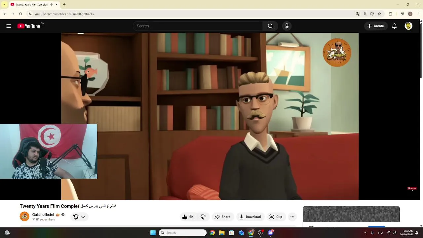This screenshot has width=423, height=238.
Task: Show hidden system tray icons
Action: 365,233
